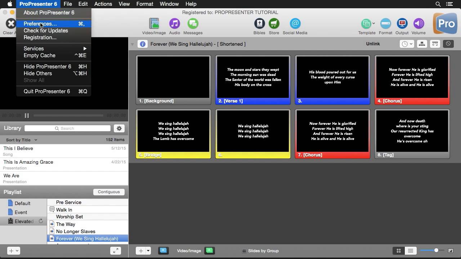Open the Messages panel
Image resolution: width=461 pixels, height=259 pixels.
pyautogui.click(x=193, y=24)
